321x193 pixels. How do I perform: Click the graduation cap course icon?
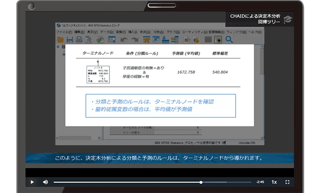288,19
